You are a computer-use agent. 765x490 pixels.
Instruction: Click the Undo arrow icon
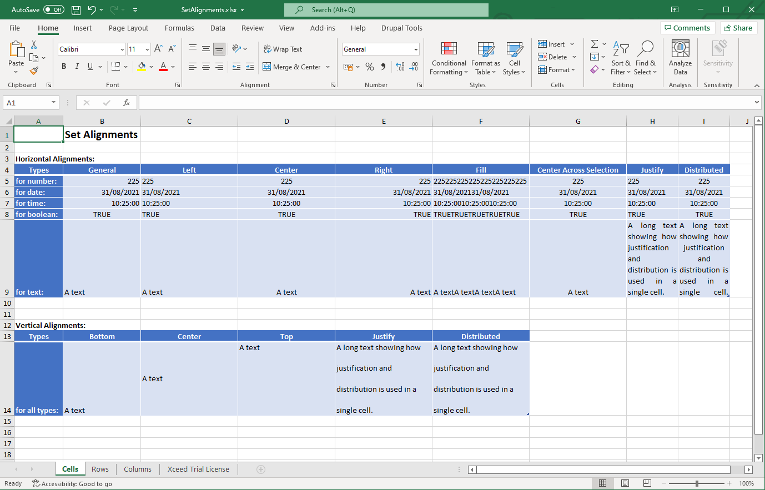(92, 10)
